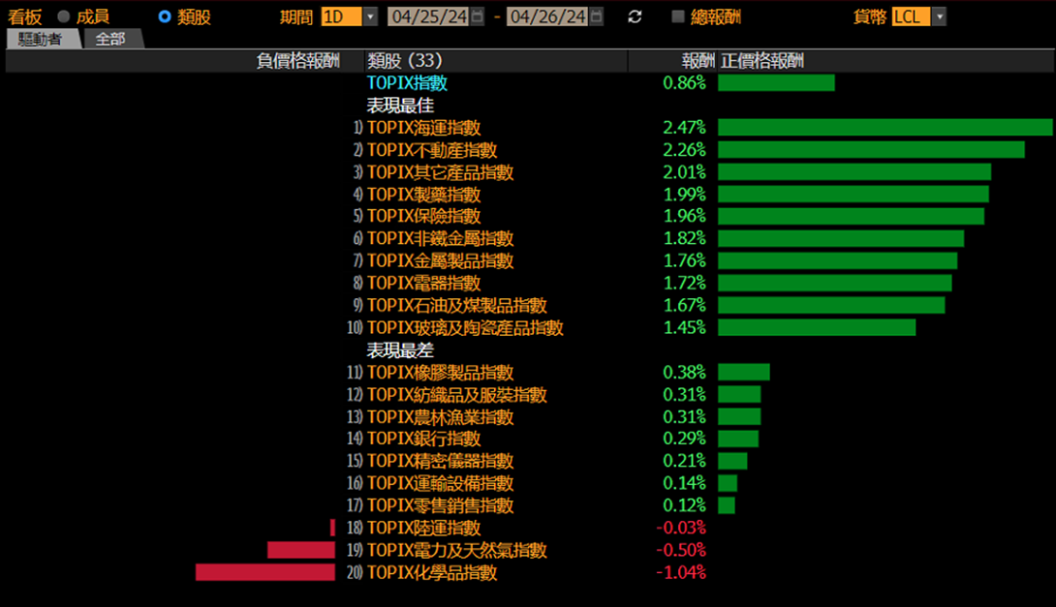Click the 表現最差 section label
1056x607 pixels.
(400, 349)
